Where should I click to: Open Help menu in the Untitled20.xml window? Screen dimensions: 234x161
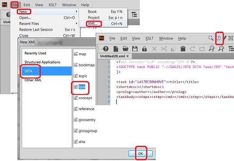182,38
